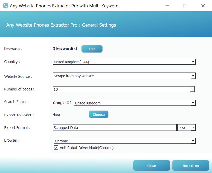Image resolution: width=212 pixels, height=173 pixels.
Task: Click the 3 keyword(s) count text
Action: tap(65, 49)
